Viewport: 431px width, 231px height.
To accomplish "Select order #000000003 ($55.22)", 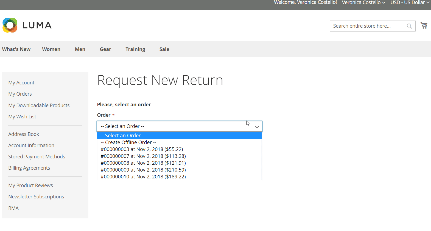I will (180, 149).
